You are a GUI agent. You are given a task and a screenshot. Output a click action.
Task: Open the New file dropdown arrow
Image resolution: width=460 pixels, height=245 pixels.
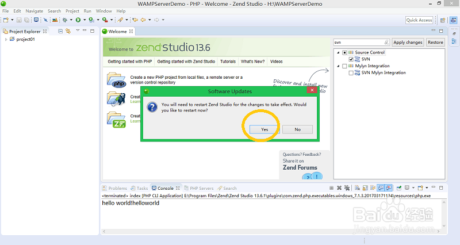(12, 20)
